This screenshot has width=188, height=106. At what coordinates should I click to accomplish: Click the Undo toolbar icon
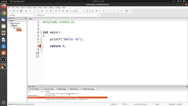click(x=26, y=11)
